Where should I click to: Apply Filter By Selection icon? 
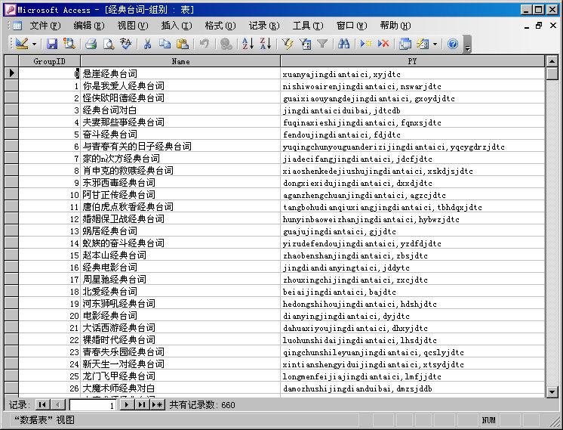coord(288,44)
